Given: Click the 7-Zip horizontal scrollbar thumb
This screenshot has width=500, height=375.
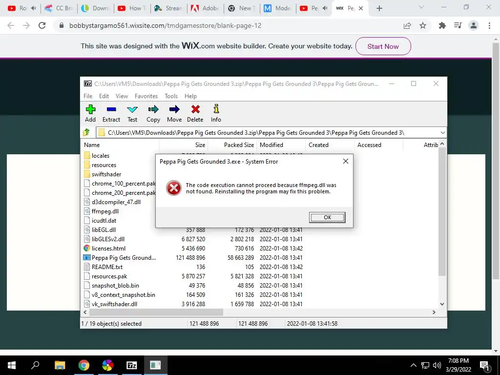Looking at the screenshot, I should (156, 312).
